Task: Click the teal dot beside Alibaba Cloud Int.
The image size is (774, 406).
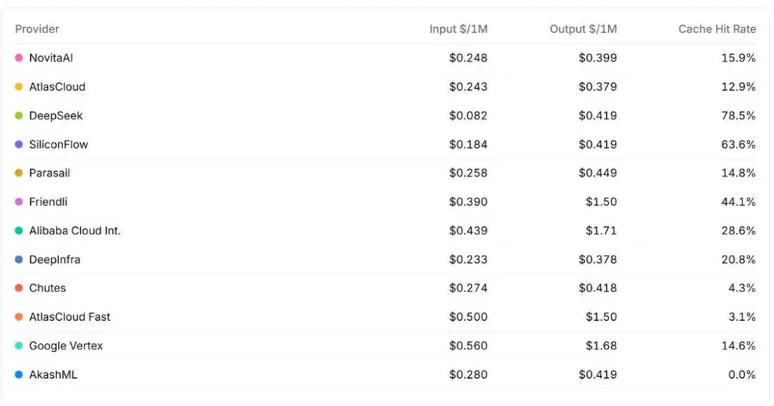Action: 19,231
